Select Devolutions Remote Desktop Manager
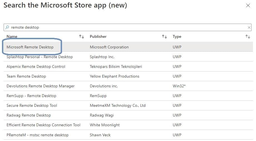Image resolution: width=256 pixels, height=141 pixels. (41, 86)
